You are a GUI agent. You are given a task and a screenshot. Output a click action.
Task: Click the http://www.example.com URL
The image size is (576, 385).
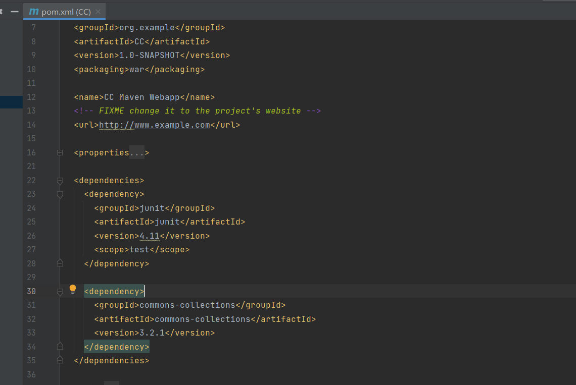pos(154,125)
